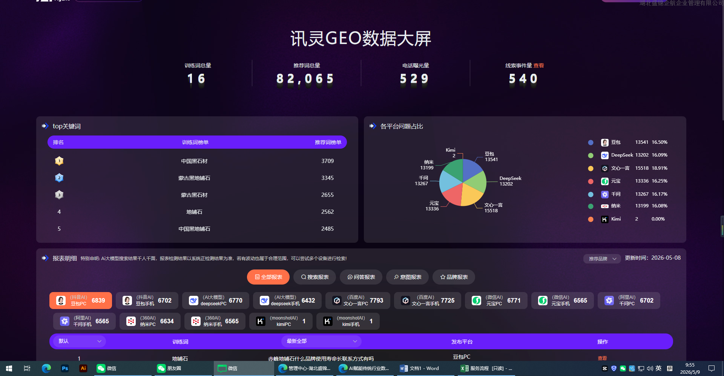
Task: Toggle the red 元宝 legend dot
Action: click(591, 181)
